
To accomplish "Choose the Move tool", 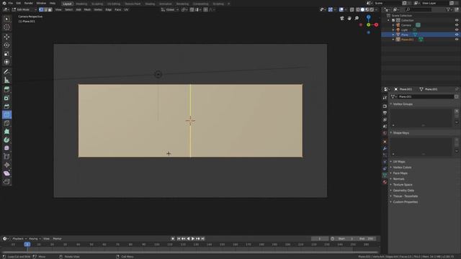I will coord(6,37).
